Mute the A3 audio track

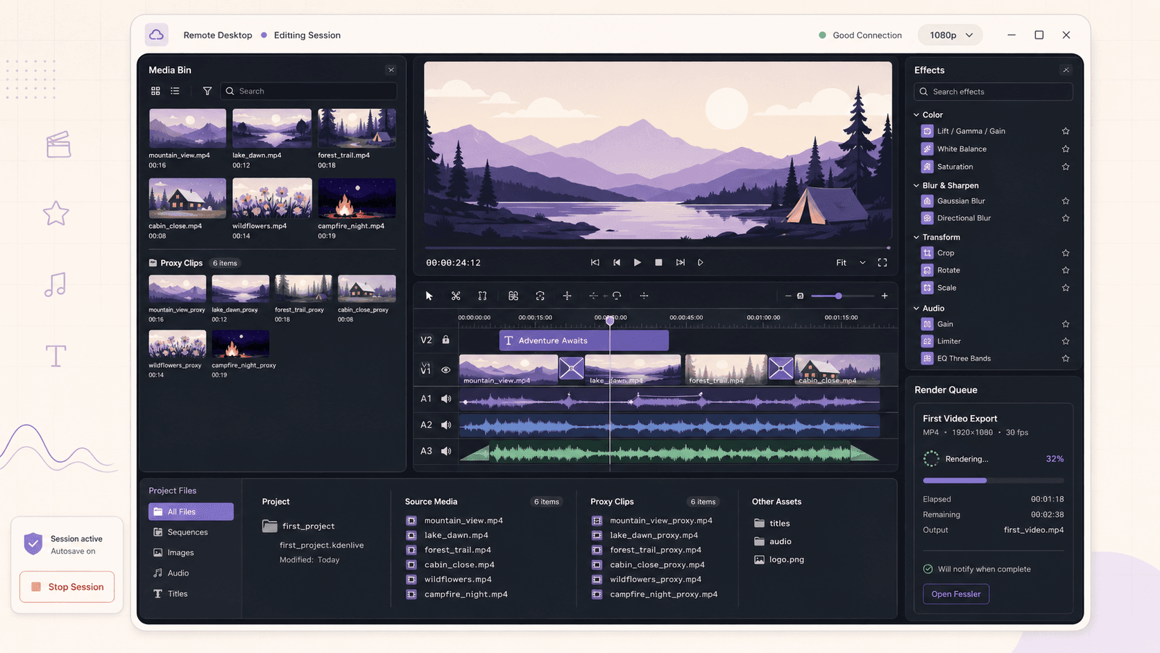tap(446, 451)
